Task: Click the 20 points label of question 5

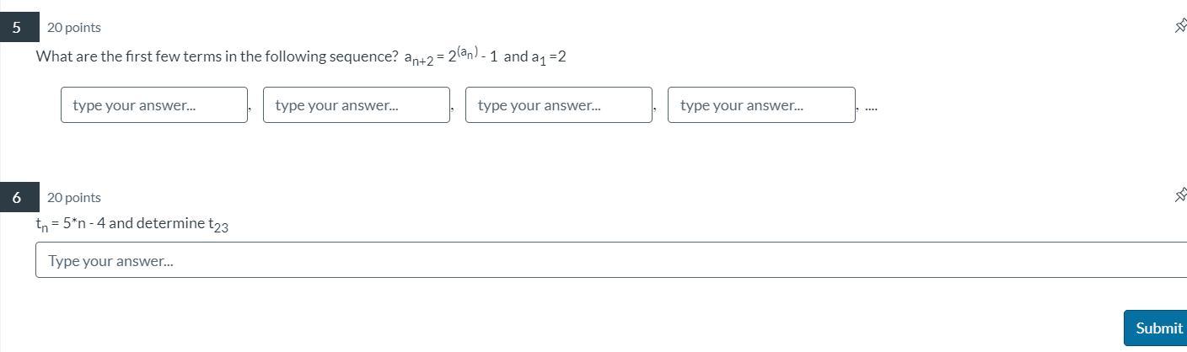Action: [74, 28]
